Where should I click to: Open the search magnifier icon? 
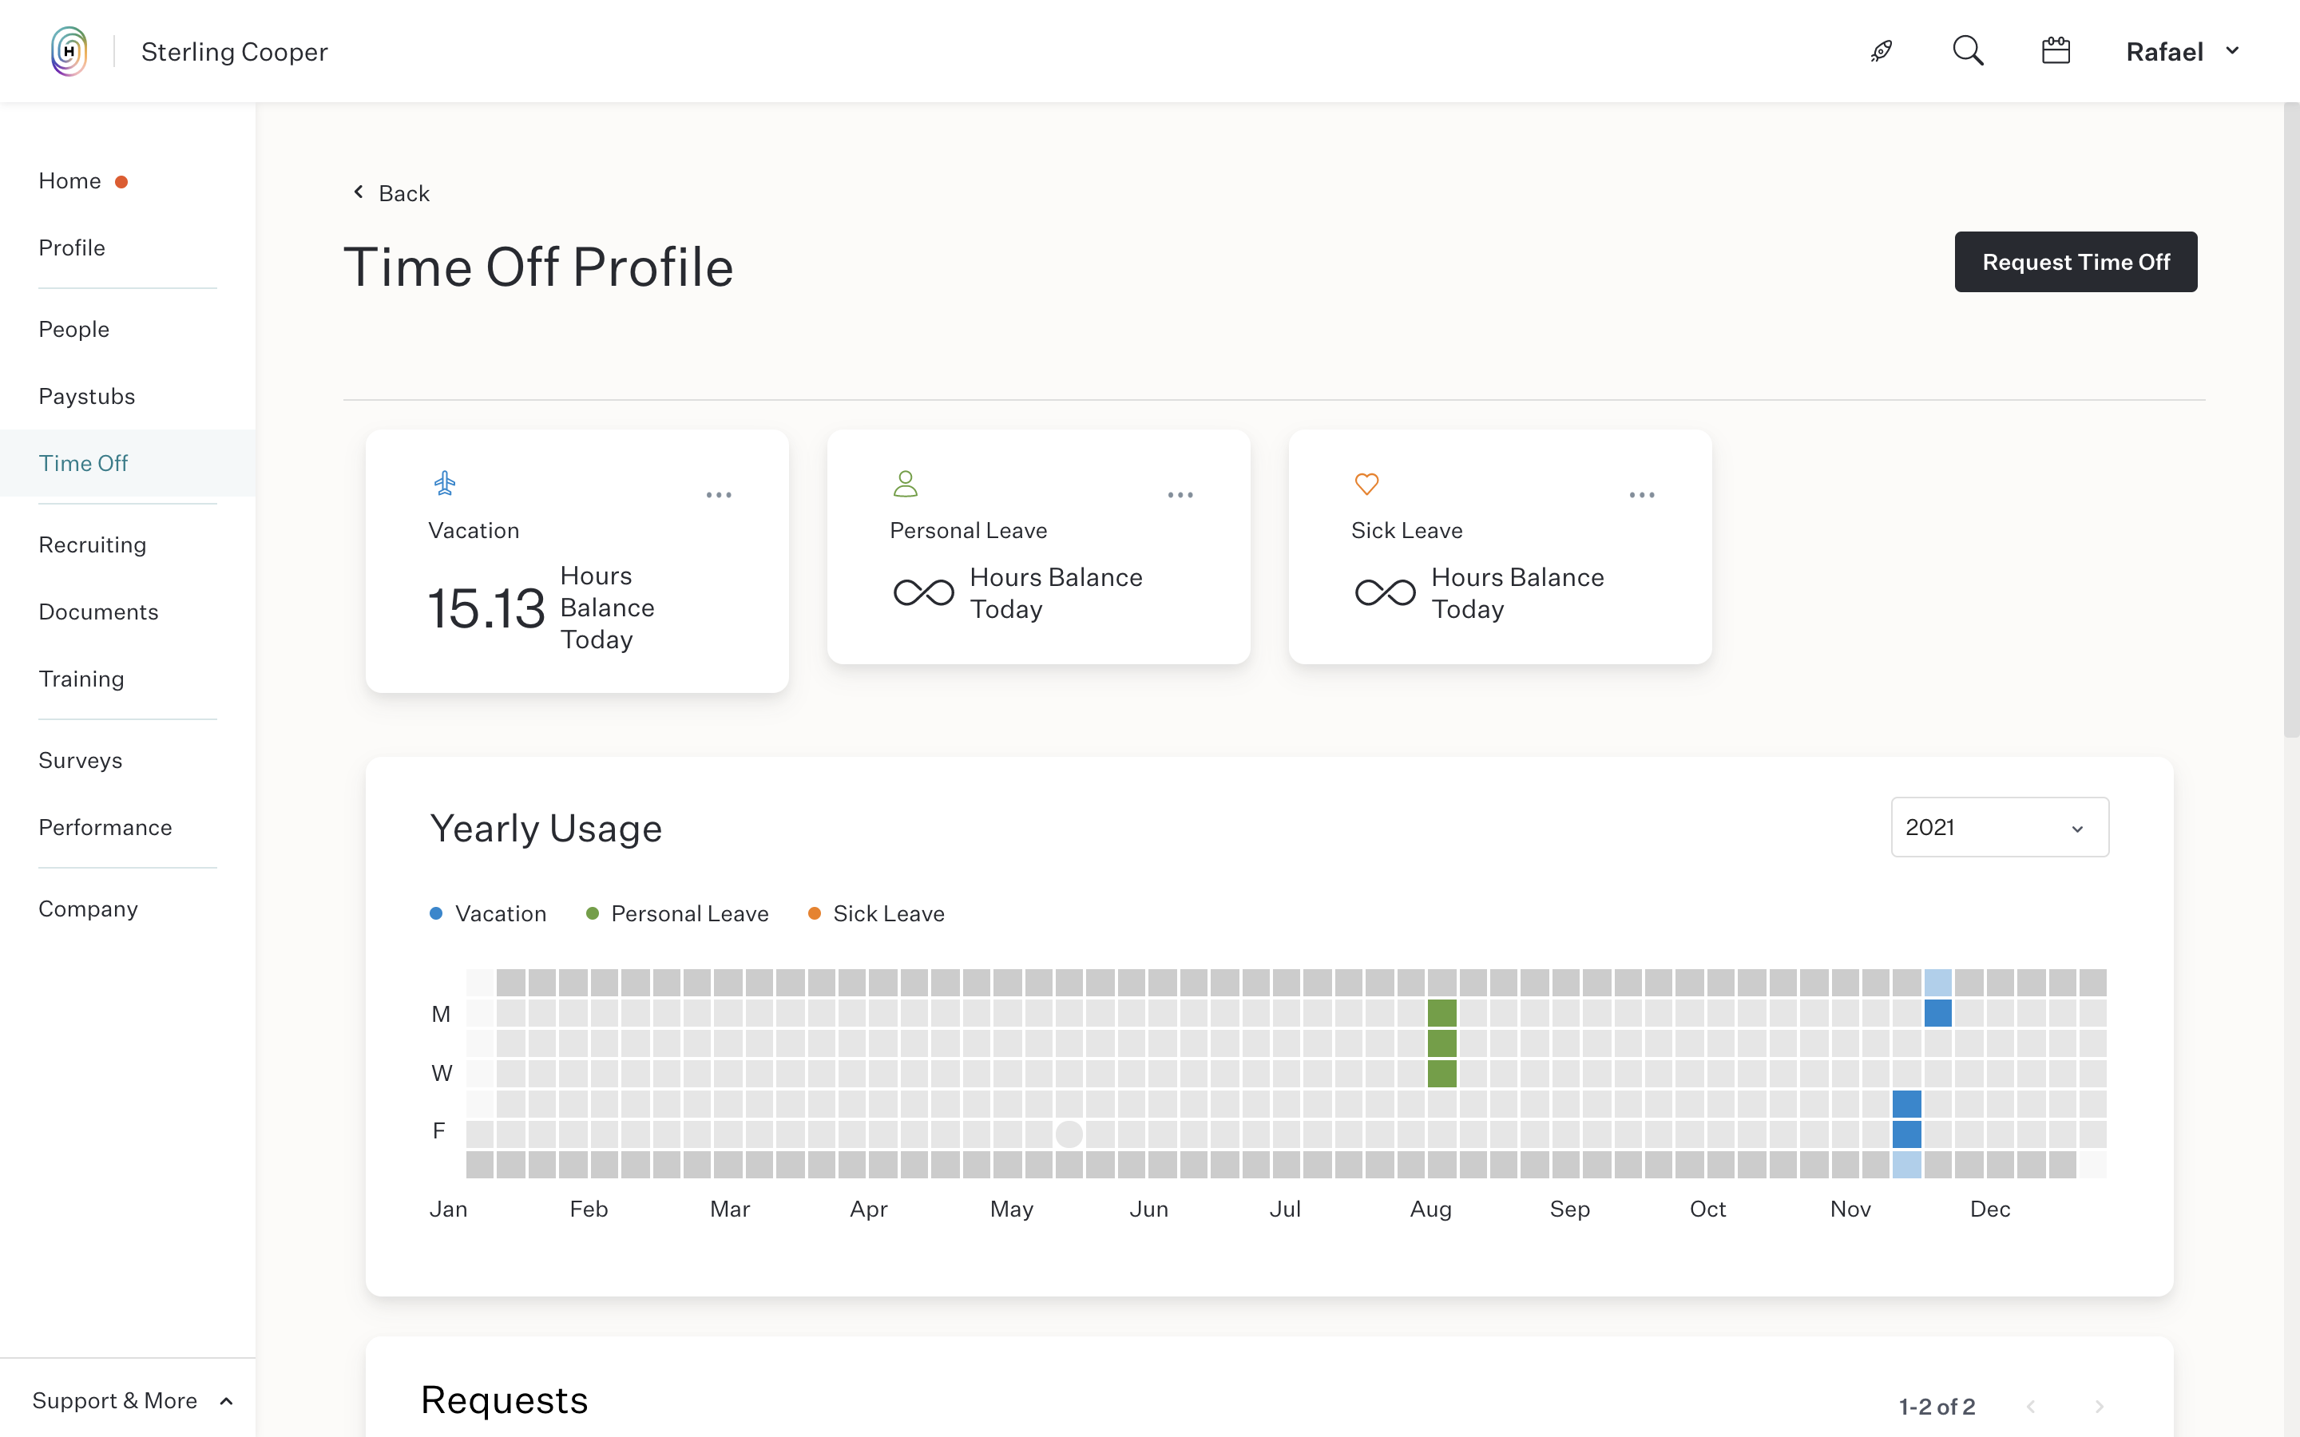coord(1967,51)
